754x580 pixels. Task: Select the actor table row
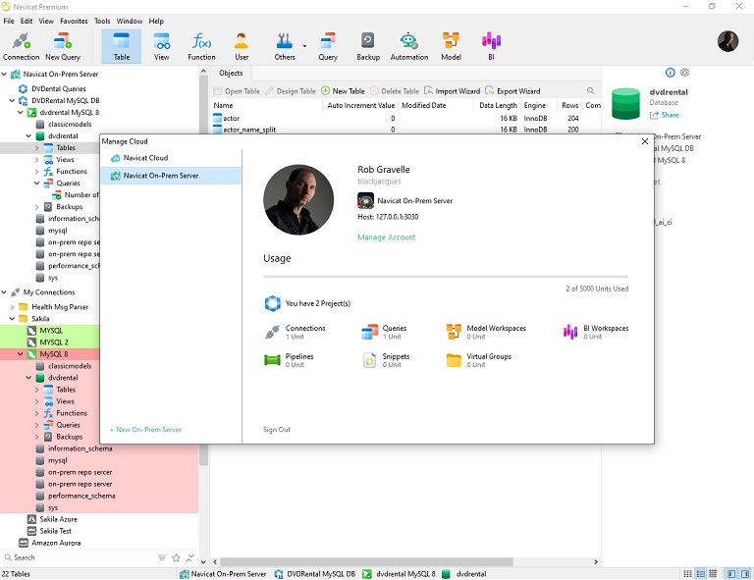click(405, 118)
